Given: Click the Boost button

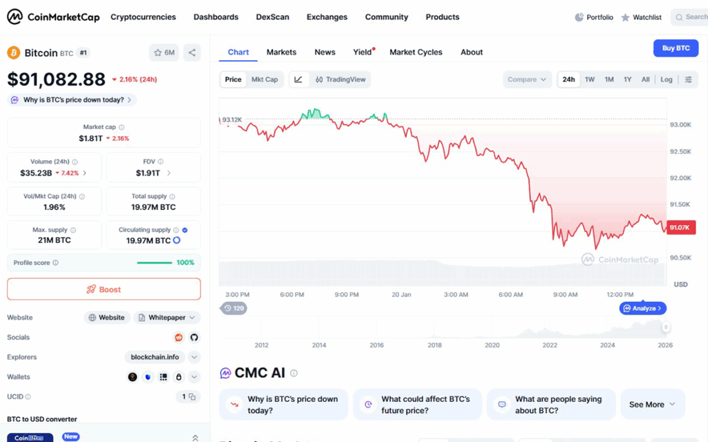Looking at the screenshot, I should [x=104, y=289].
